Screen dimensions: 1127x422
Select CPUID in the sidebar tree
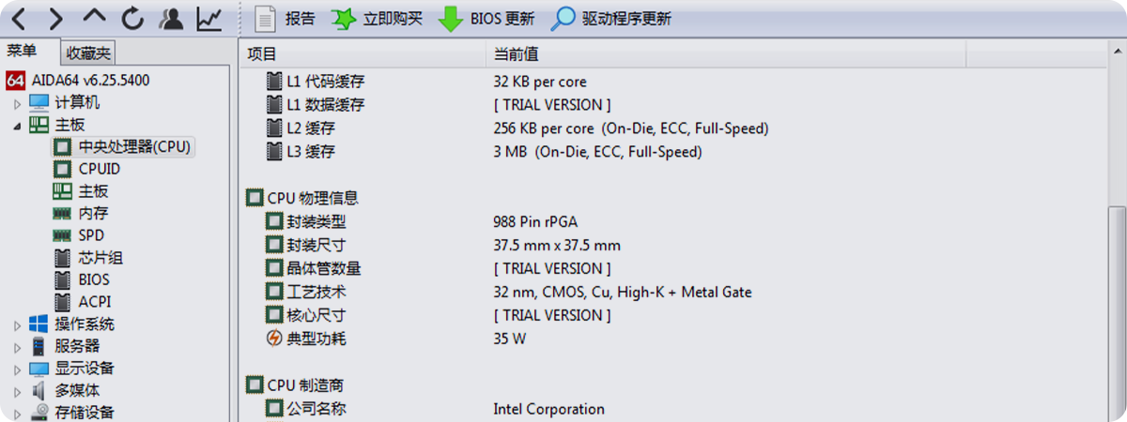(99, 169)
